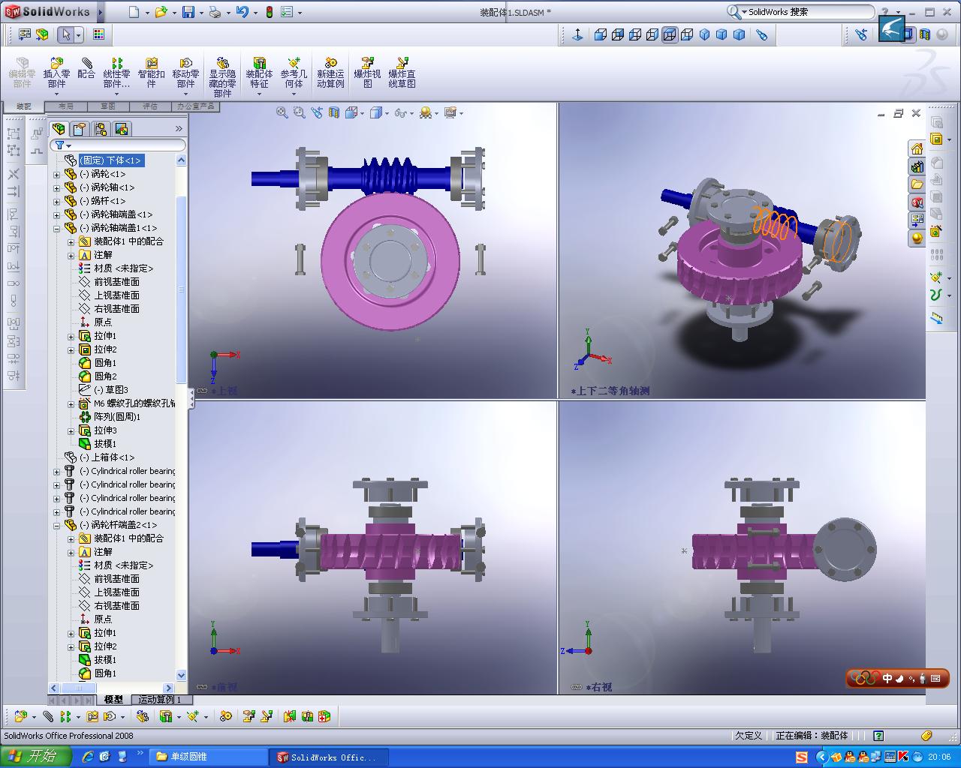Viewport: 961px width, 768px height.
Task: Click the Undo arrow icon
Action: (x=242, y=12)
